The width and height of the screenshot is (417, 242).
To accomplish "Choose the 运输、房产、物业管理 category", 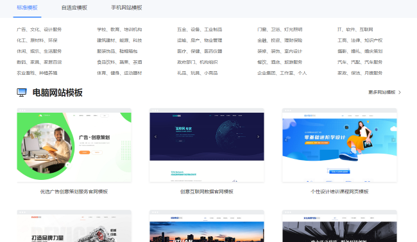I will (200, 40).
